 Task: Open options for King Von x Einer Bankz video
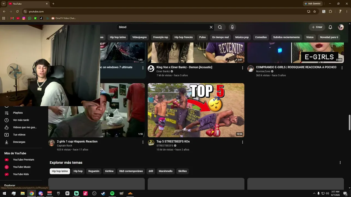242,68
